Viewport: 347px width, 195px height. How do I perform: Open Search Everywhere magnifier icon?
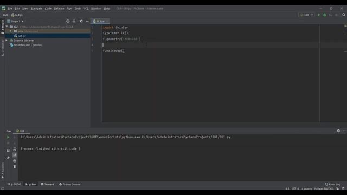(344, 15)
